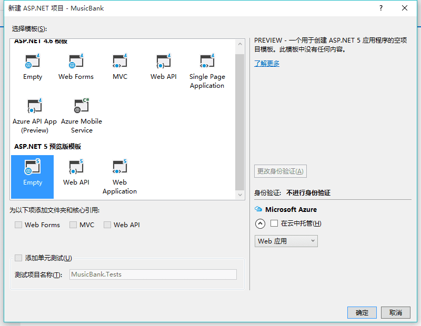
Task: Open the 了解更多 link
Action: pyautogui.click(x=267, y=64)
